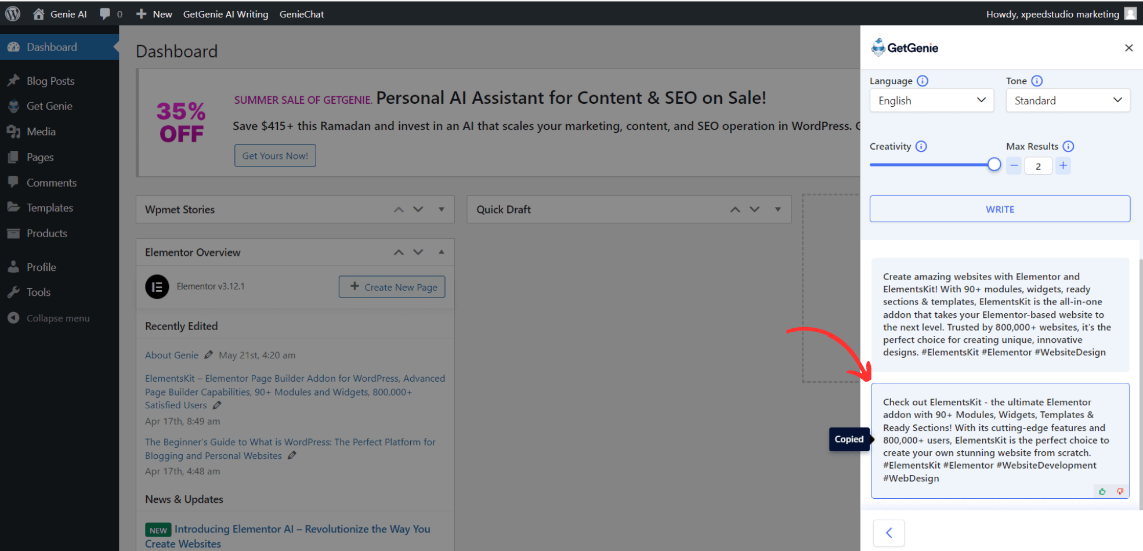Image resolution: width=1143 pixels, height=551 pixels.
Task: Toggle the Quick Draft panel open
Action: pos(778,209)
